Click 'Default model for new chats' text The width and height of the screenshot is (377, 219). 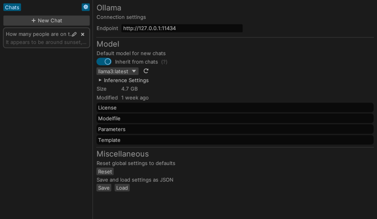coord(131,53)
